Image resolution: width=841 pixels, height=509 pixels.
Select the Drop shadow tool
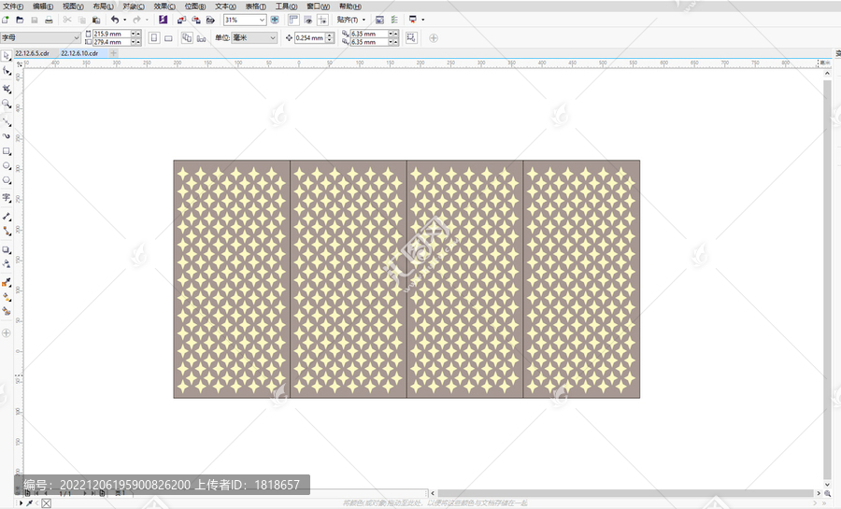6,249
